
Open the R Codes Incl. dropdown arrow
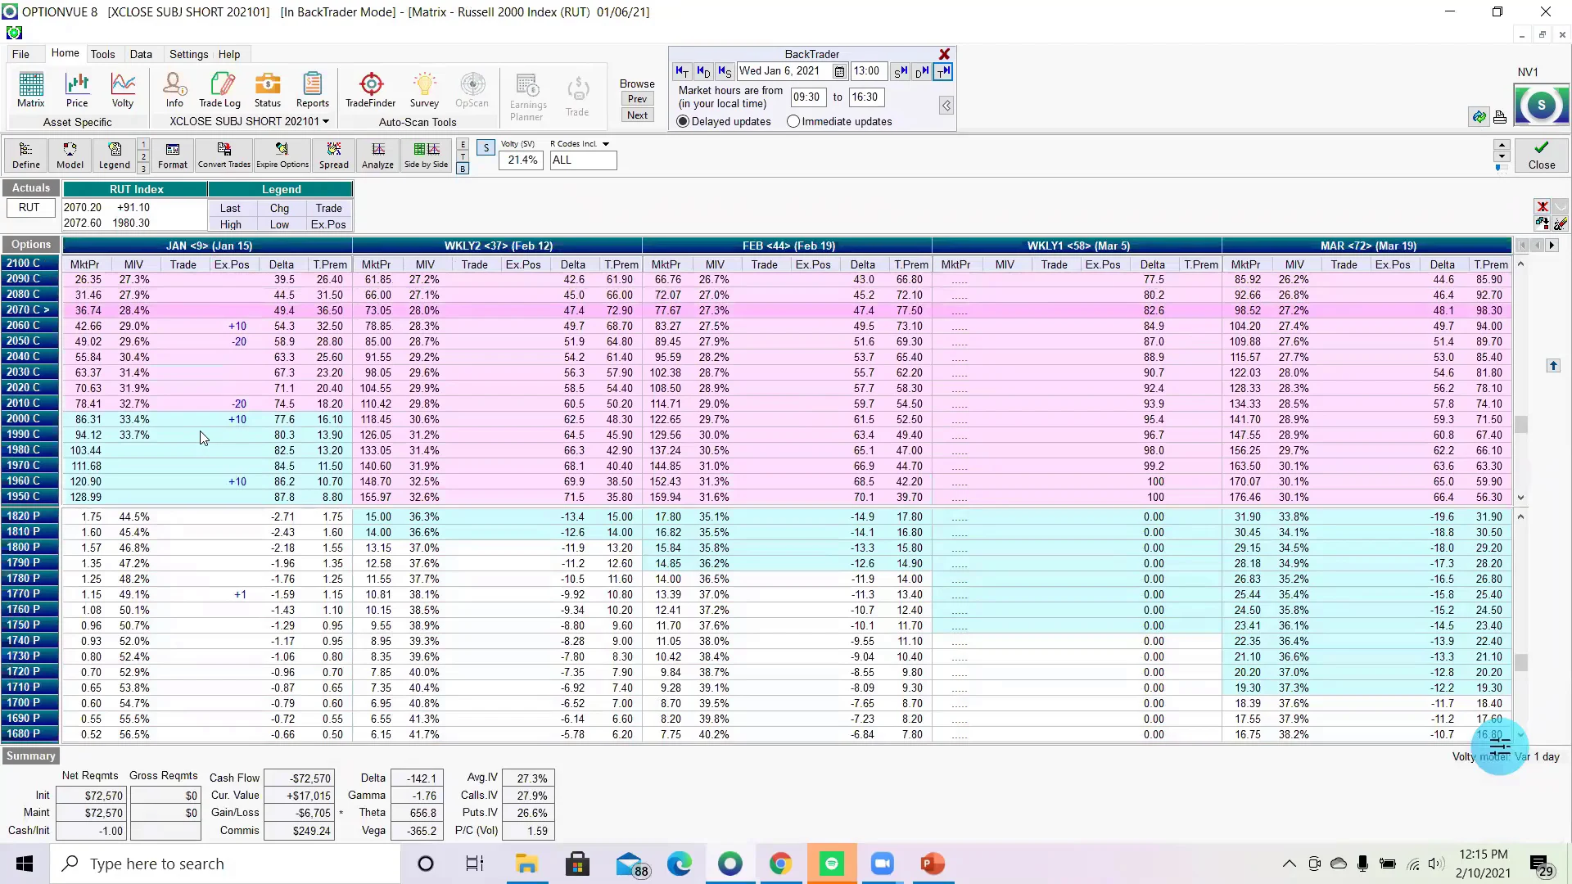(606, 144)
